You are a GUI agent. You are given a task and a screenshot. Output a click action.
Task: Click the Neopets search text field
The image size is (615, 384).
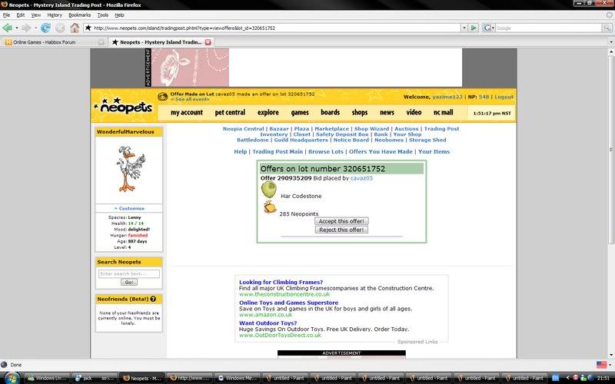click(128, 273)
